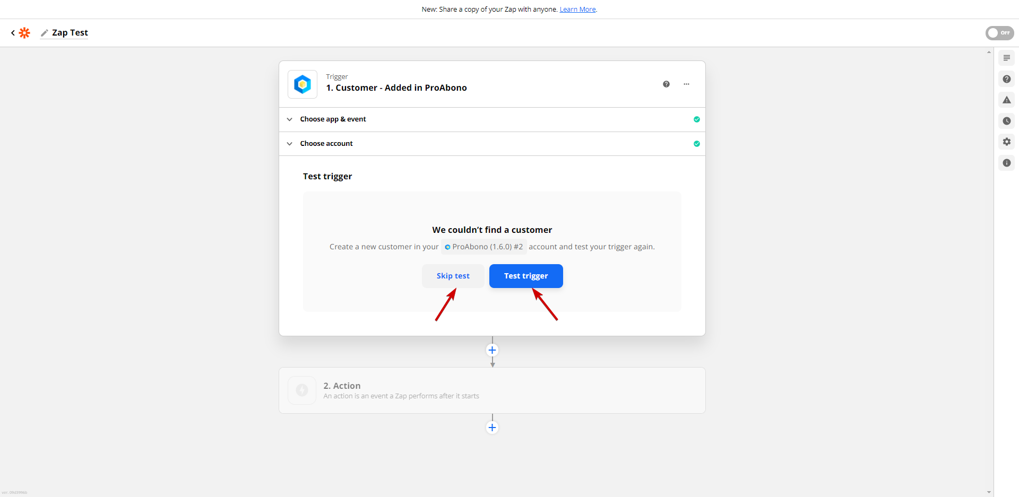
Task: Check the green tick on Choose app & event
Action: (696, 119)
